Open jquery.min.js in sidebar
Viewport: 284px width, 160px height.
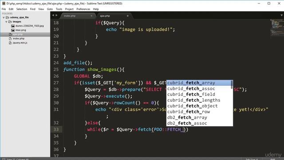coord(20,43)
